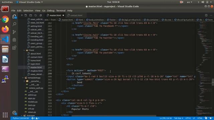Viewport: 214px width, 120px height.
Task: Open the network transfer app in dock
Action: pos(5,79)
